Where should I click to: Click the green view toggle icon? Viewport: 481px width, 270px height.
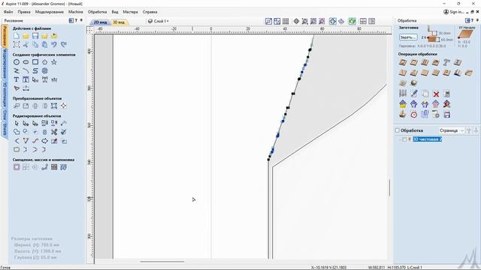[352, 21]
